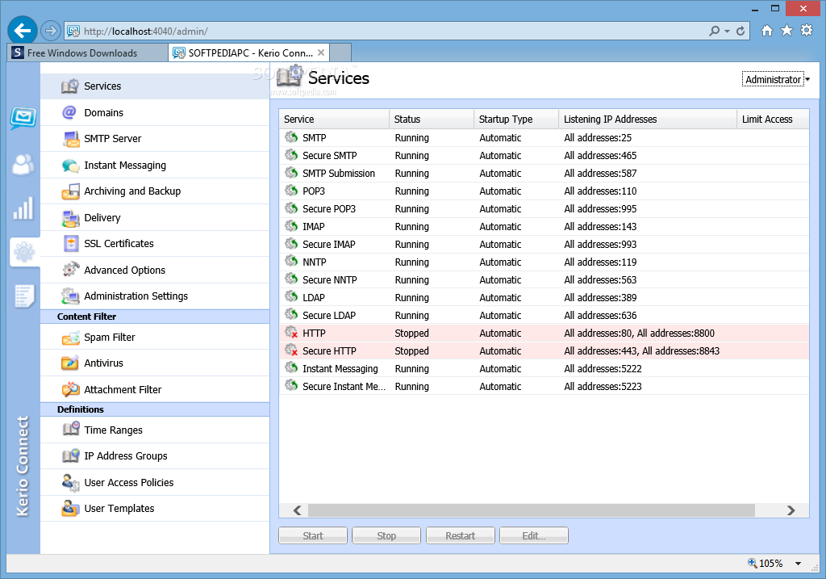826x579 pixels.
Task: Open the Status bar-chart icon in left rail
Action: (x=23, y=208)
